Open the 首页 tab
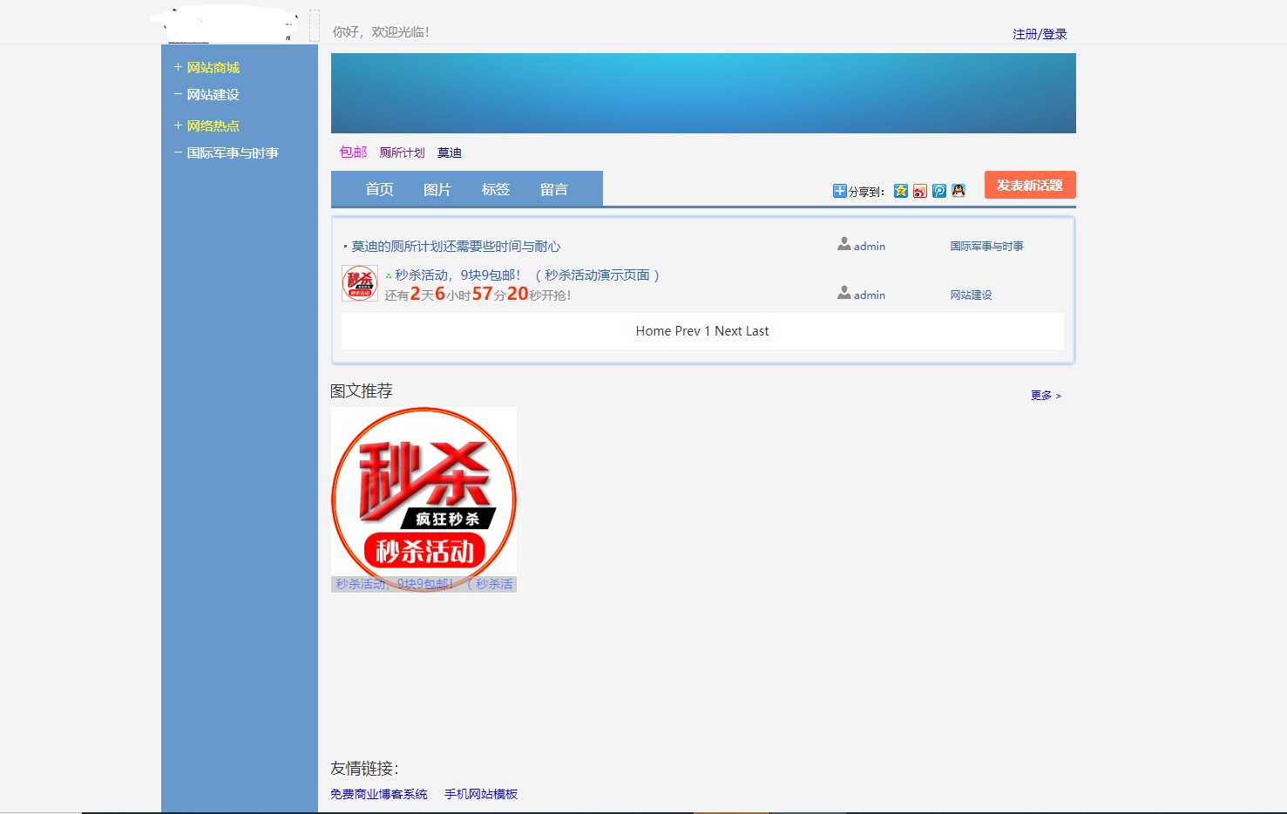 pos(379,189)
